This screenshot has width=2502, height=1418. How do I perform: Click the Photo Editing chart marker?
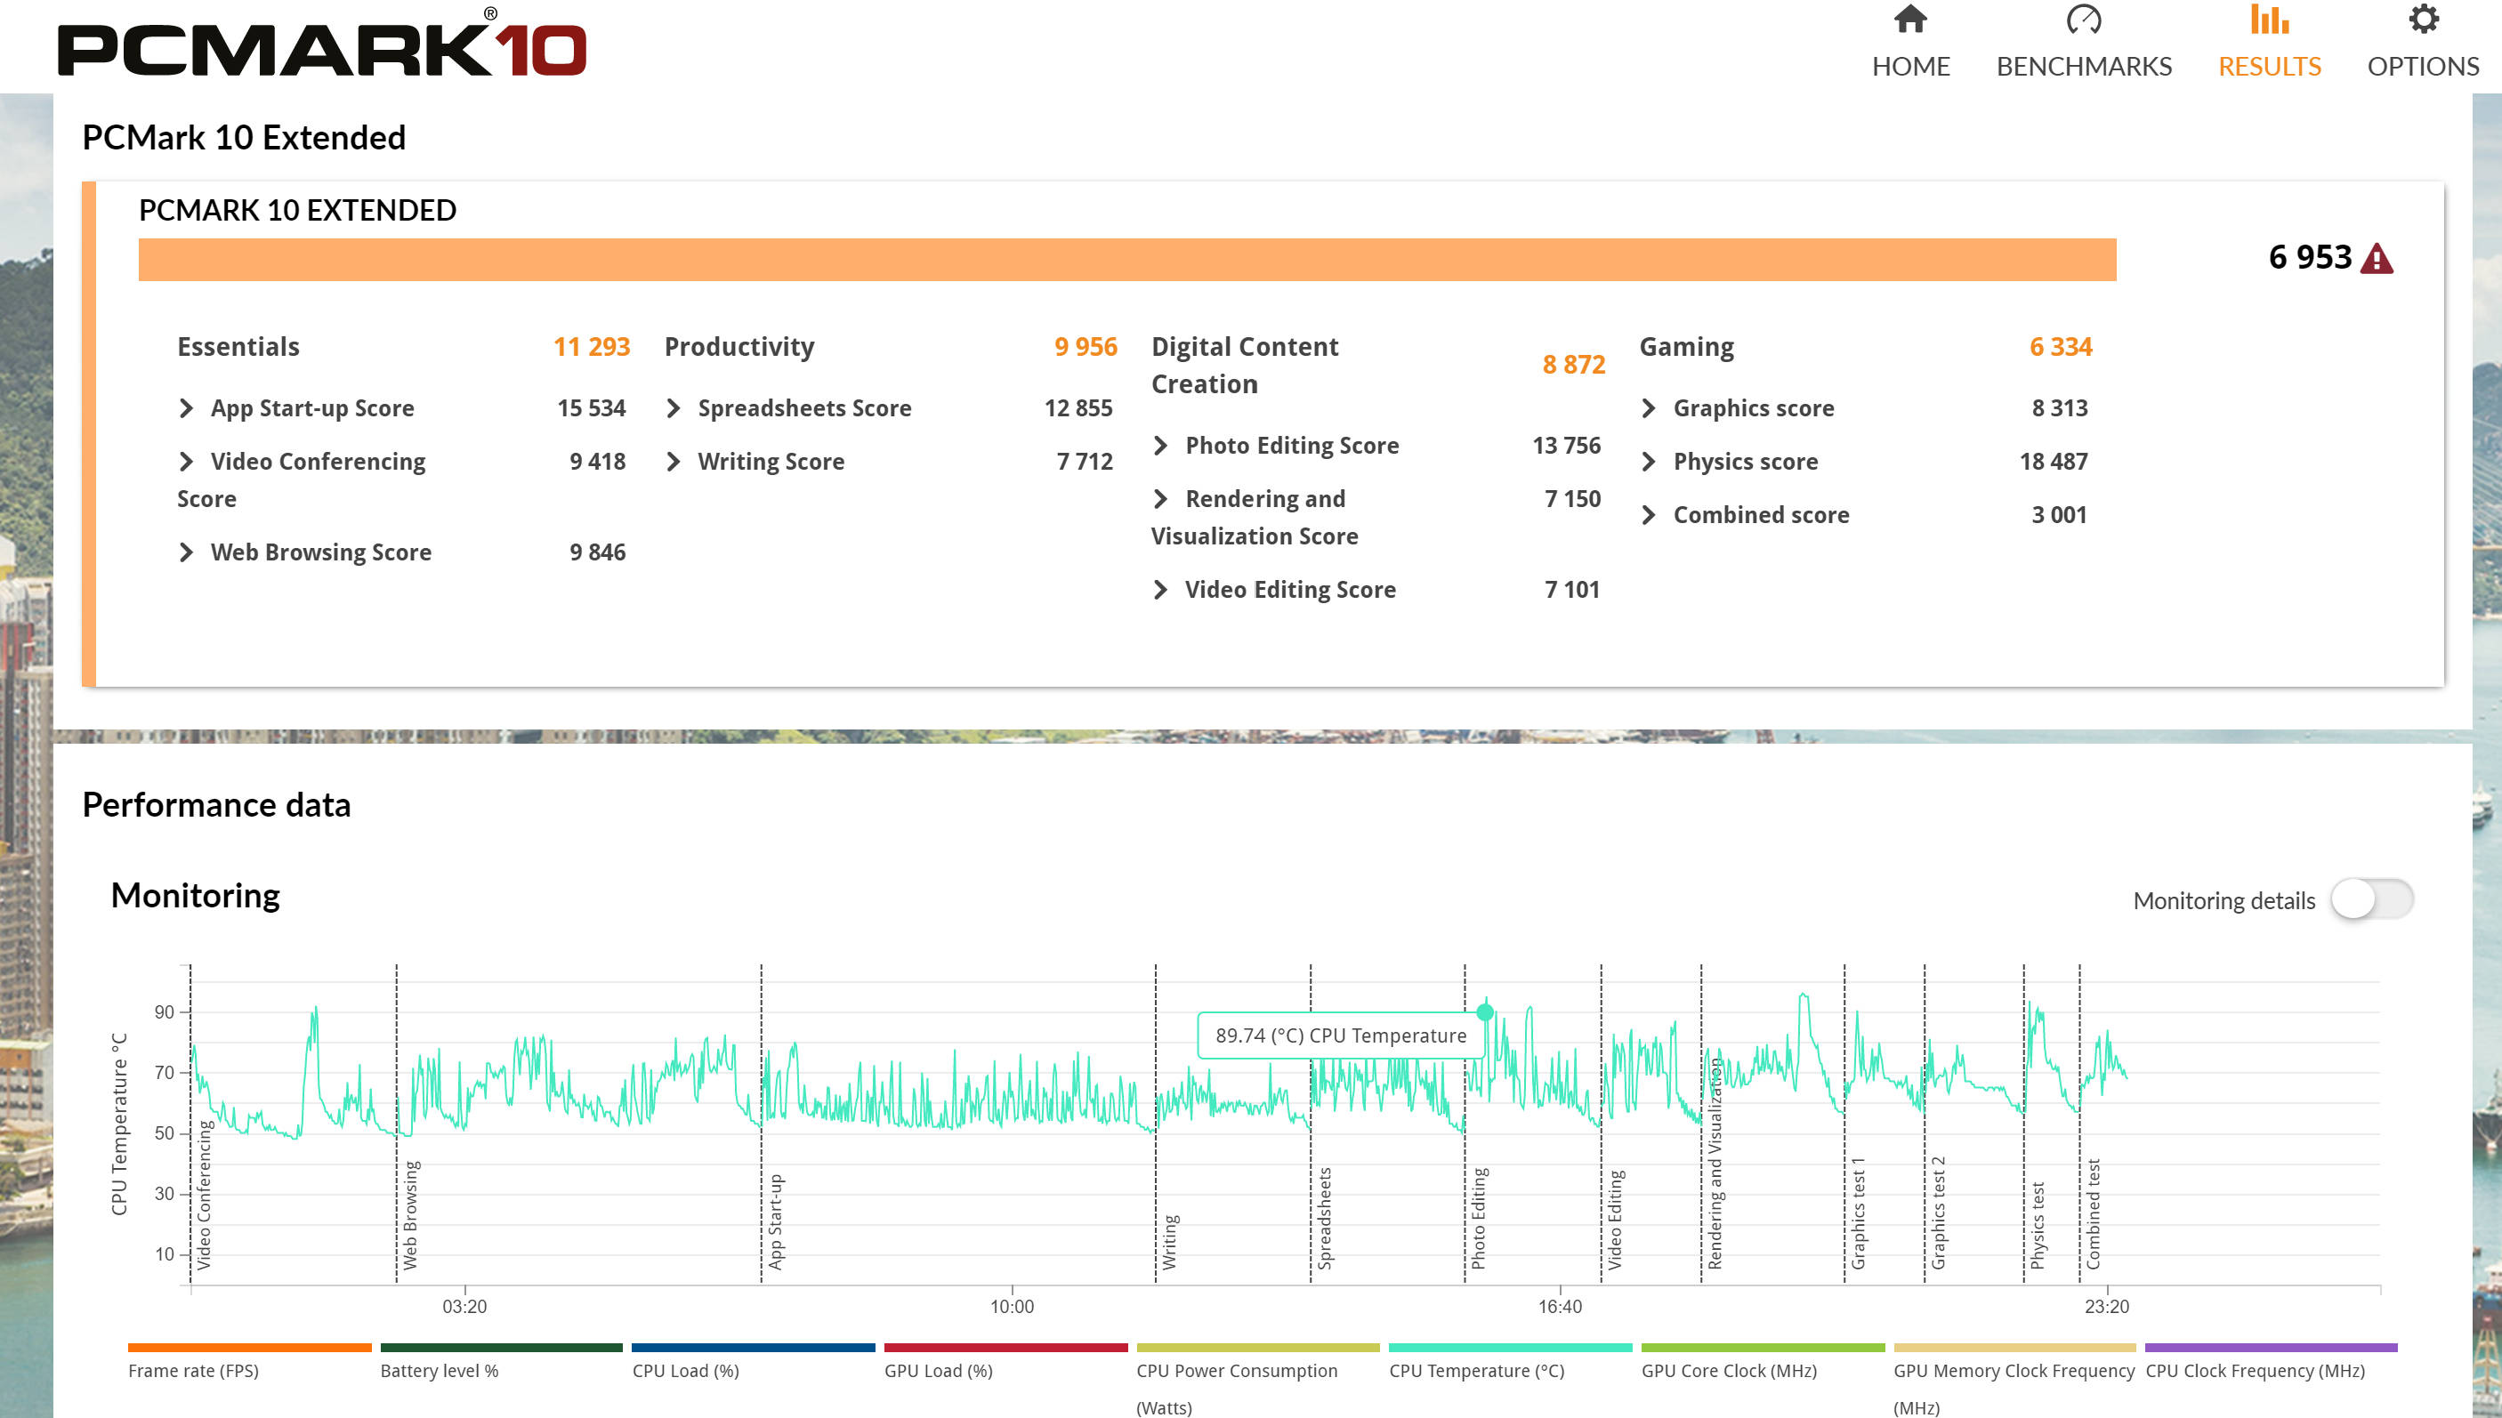[x=1479, y=1219]
